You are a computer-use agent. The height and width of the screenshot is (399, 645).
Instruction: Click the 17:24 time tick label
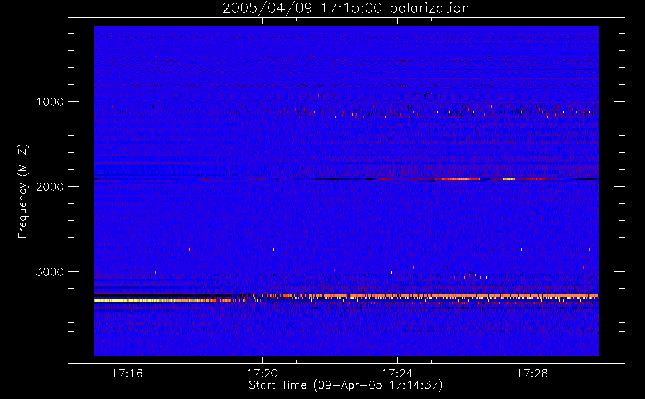[x=397, y=374]
